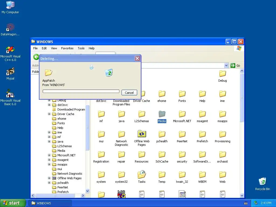The height and width of the screenshot is (207, 276).
Task: Select the WBEM folder icon
Action: click(202, 177)
